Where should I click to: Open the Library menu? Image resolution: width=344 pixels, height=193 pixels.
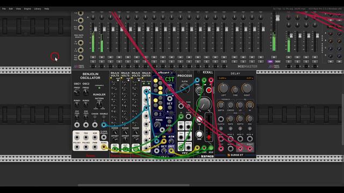[38, 9]
